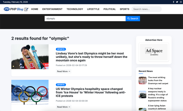Focus the 'Search news...' navbar field

click(146, 9)
